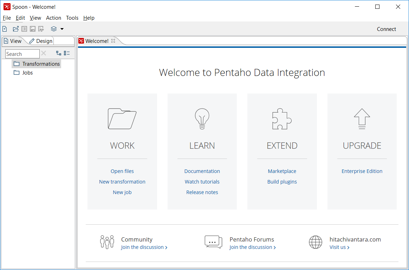The image size is (409, 270).
Task: Collapse all tree nodes icon
Action: pos(67,53)
